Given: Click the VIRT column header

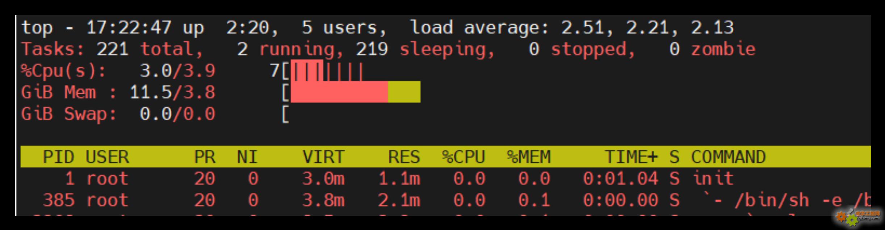Looking at the screenshot, I should tap(323, 157).
